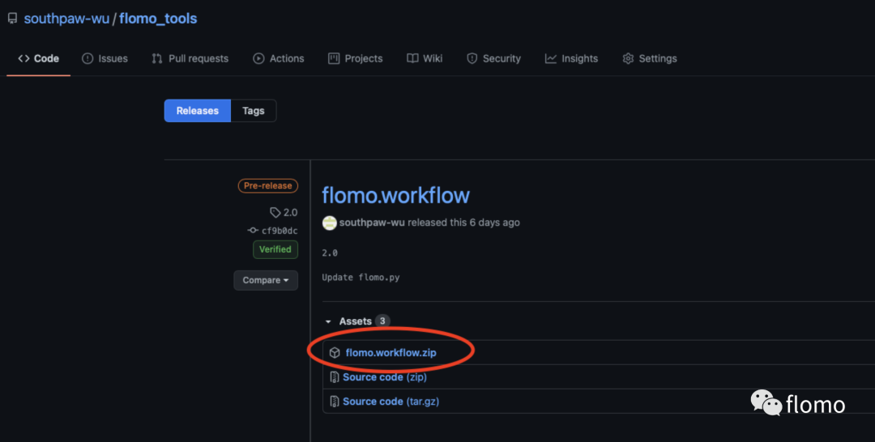Screen dimensions: 875x442
Task: Click the southpaw-wu avatar image
Action: click(x=329, y=223)
